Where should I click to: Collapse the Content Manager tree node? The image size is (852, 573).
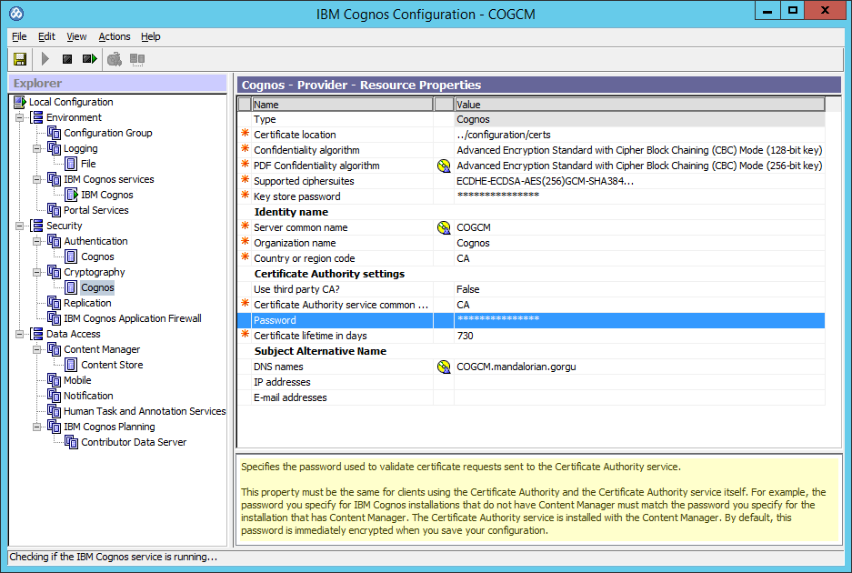coord(37,349)
